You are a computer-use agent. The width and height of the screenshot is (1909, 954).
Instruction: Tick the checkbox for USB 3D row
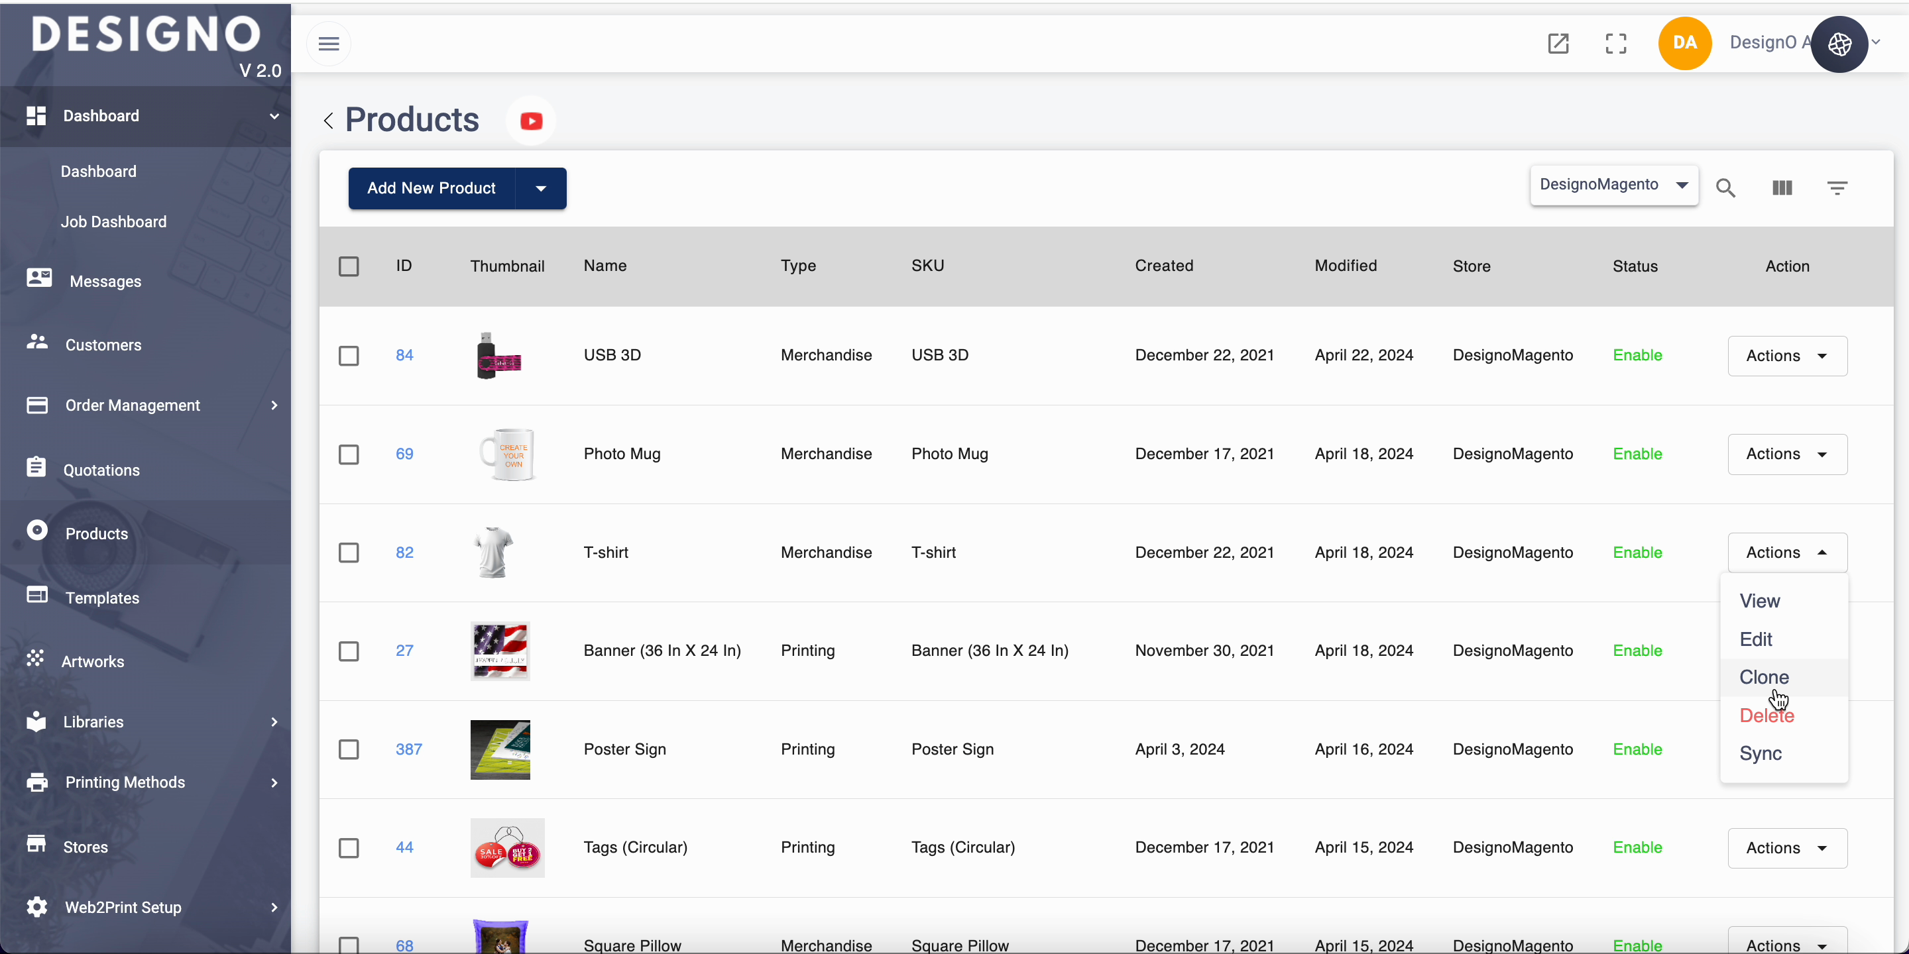tap(348, 356)
